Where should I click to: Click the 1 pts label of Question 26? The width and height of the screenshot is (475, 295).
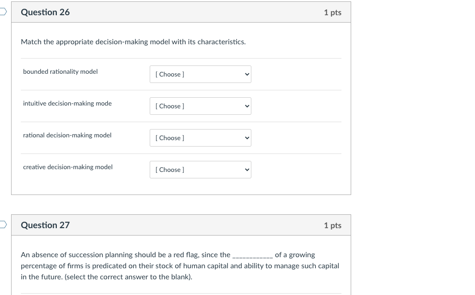[x=332, y=12]
